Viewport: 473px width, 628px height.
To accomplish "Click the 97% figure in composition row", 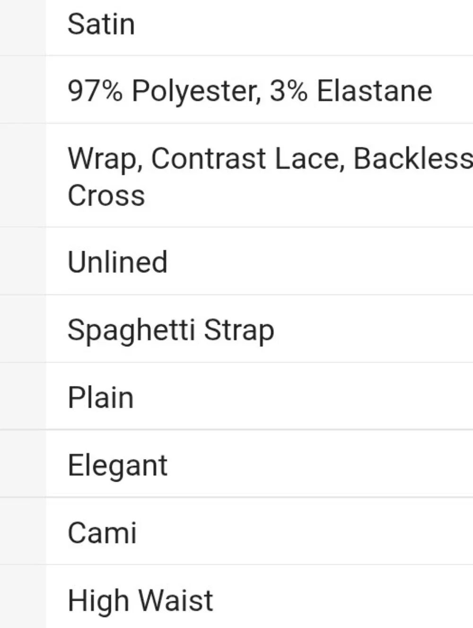I will [95, 90].
